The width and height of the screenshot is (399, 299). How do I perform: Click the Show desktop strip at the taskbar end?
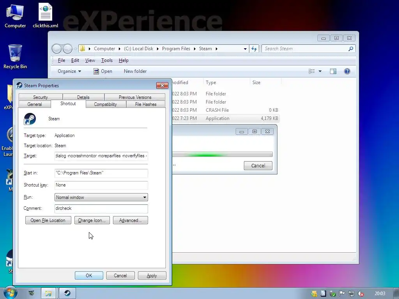coord(396,293)
